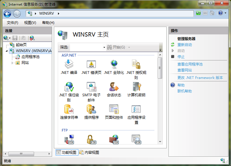Select the FTP magnifier log icon
The width and height of the screenshot is (231, 166).
point(136,139)
